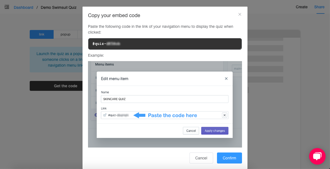This screenshot has width=330, height=169.
Task: Select the link embed option tab
Action: [42, 34]
